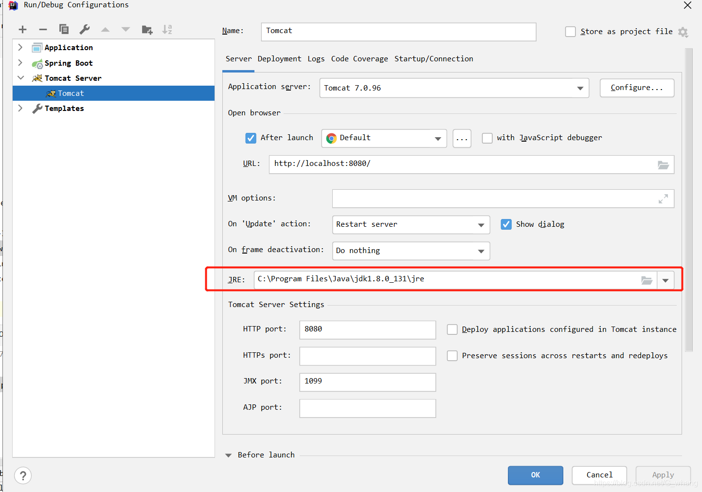Create new folder icon in toolbar
702x492 pixels.
coord(147,30)
